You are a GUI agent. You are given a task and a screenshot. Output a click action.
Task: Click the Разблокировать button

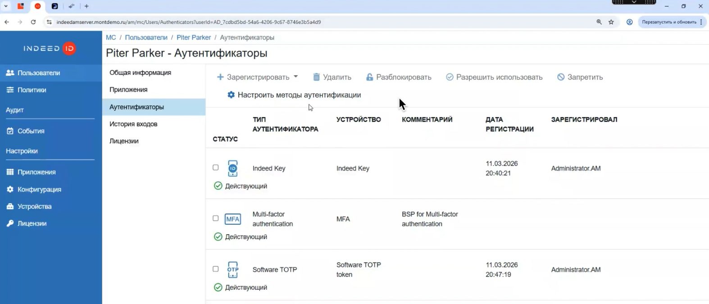pyautogui.click(x=398, y=77)
